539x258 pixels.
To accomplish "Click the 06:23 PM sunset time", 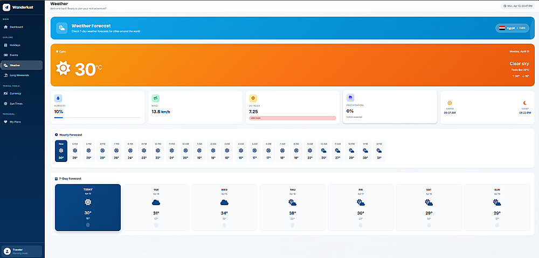I will tap(524, 113).
